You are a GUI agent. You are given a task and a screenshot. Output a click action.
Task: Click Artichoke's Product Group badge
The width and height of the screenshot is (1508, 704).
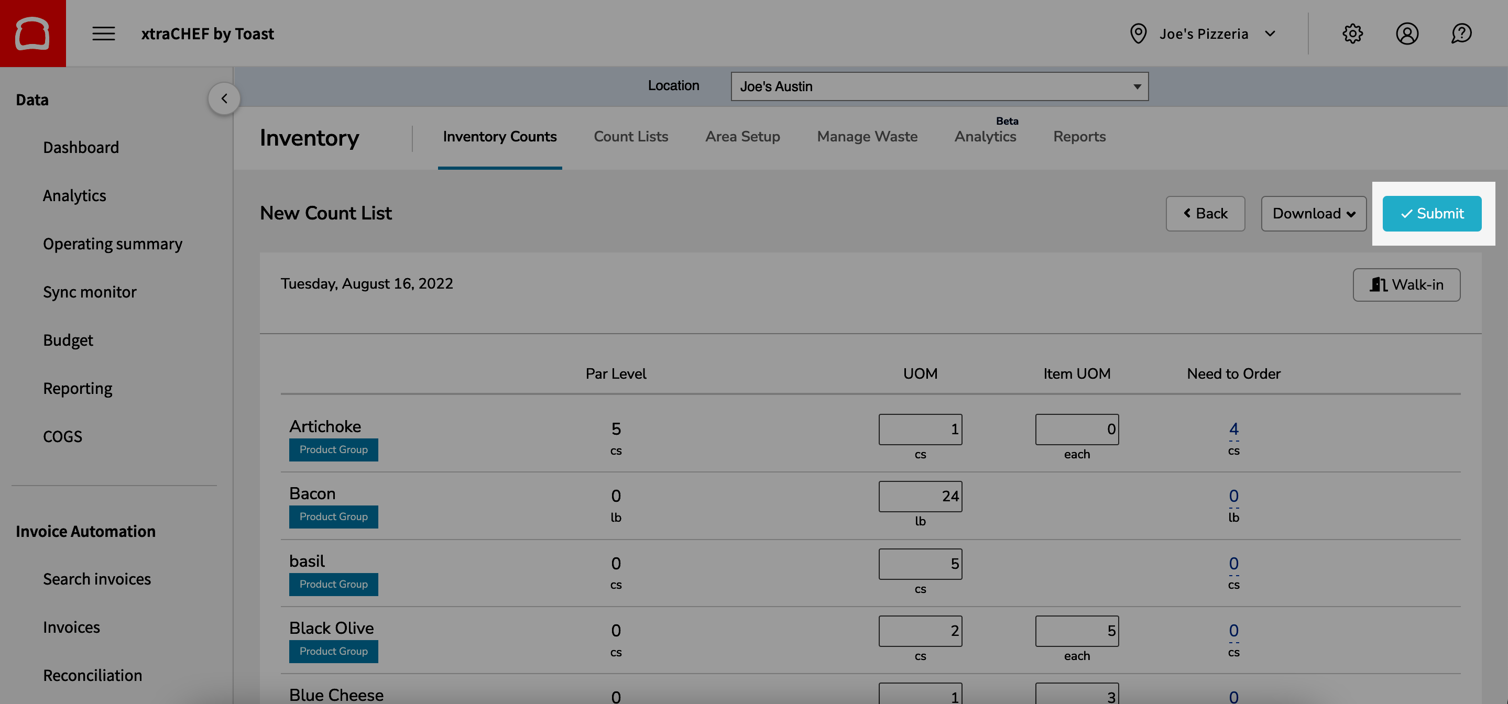tap(333, 449)
